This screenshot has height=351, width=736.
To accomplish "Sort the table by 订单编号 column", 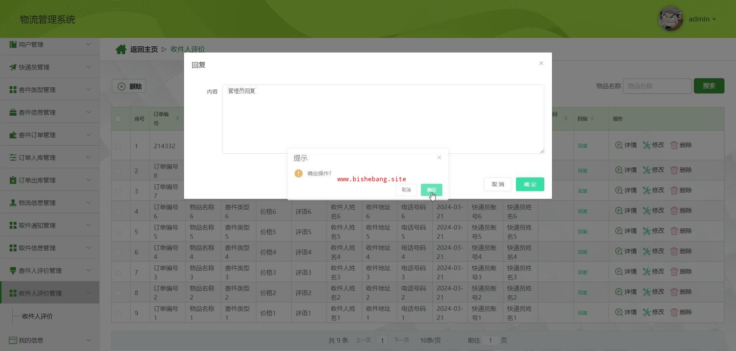I will pos(177,119).
